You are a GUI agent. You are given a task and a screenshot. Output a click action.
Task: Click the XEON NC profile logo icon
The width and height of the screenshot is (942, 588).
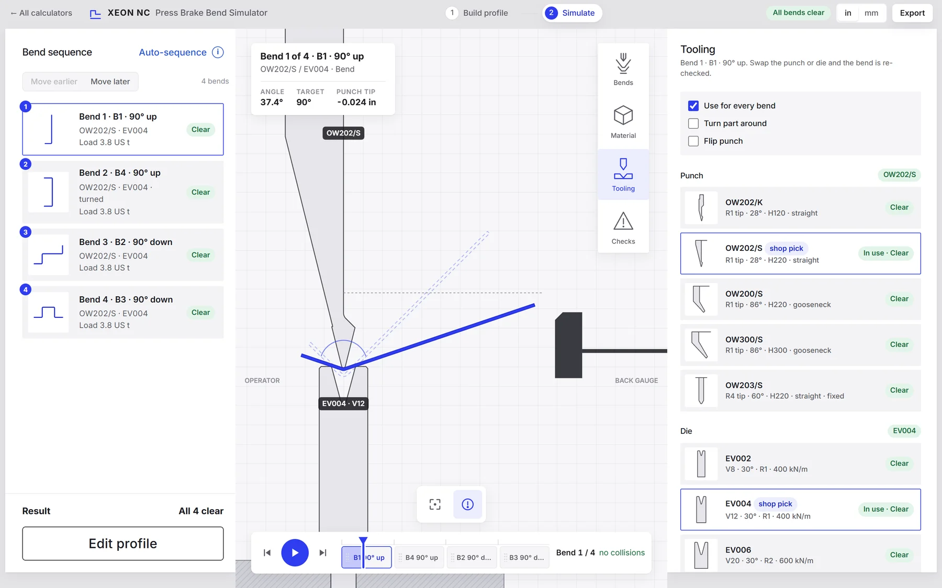pos(95,14)
